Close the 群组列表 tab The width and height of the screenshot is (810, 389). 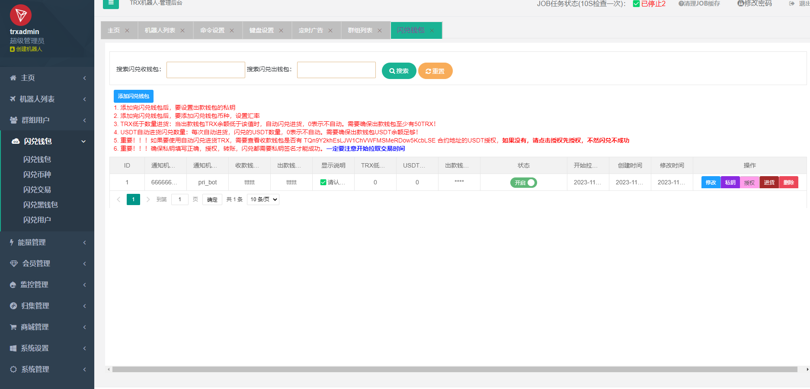380,30
